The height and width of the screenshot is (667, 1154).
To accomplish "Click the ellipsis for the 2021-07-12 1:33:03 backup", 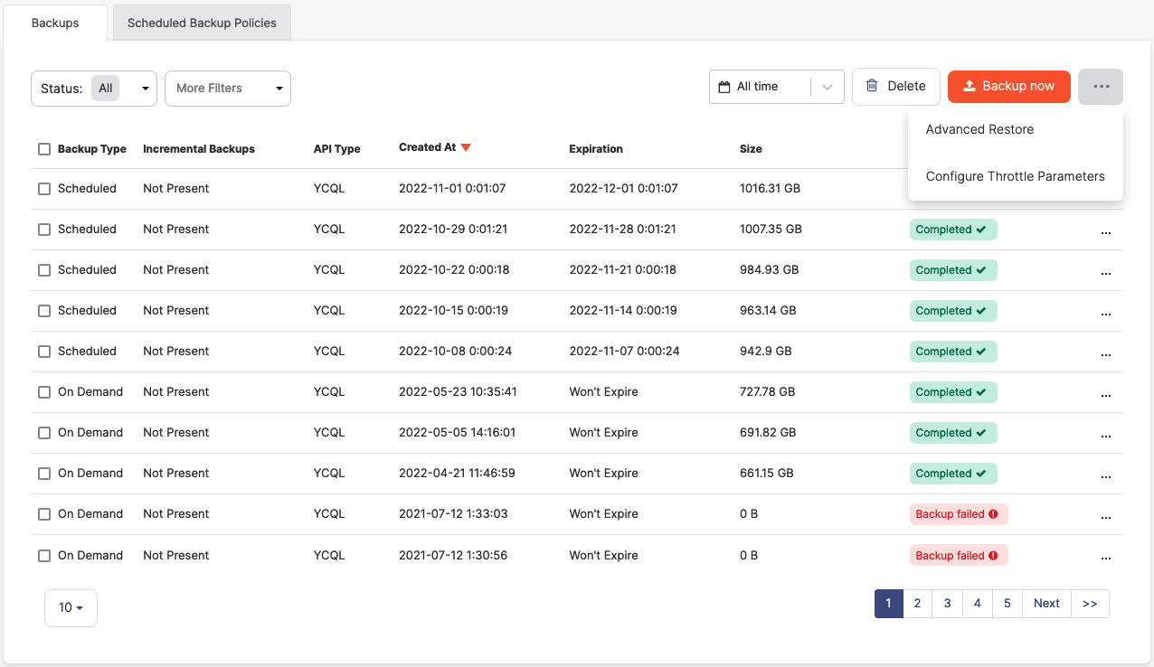I will tap(1105, 515).
